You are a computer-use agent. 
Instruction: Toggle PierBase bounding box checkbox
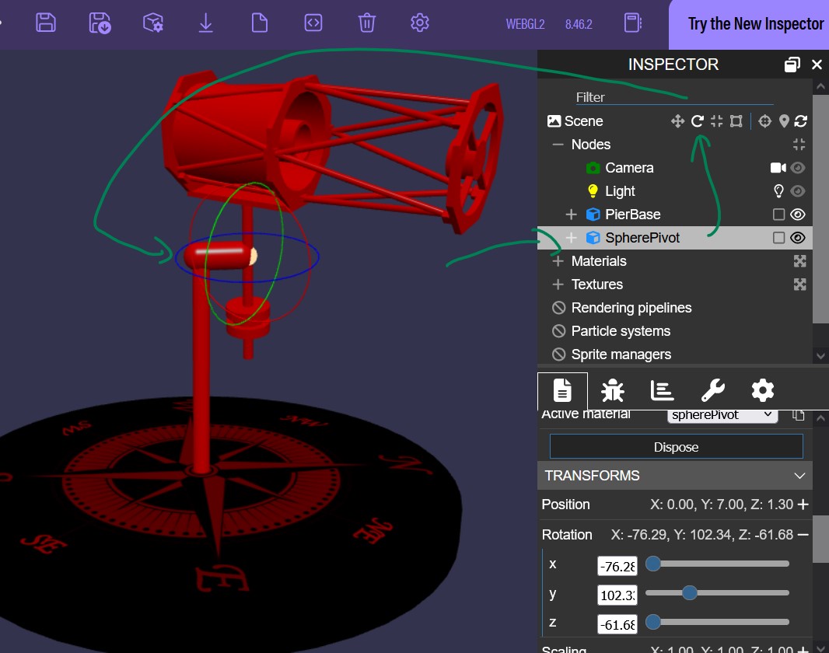(x=778, y=214)
